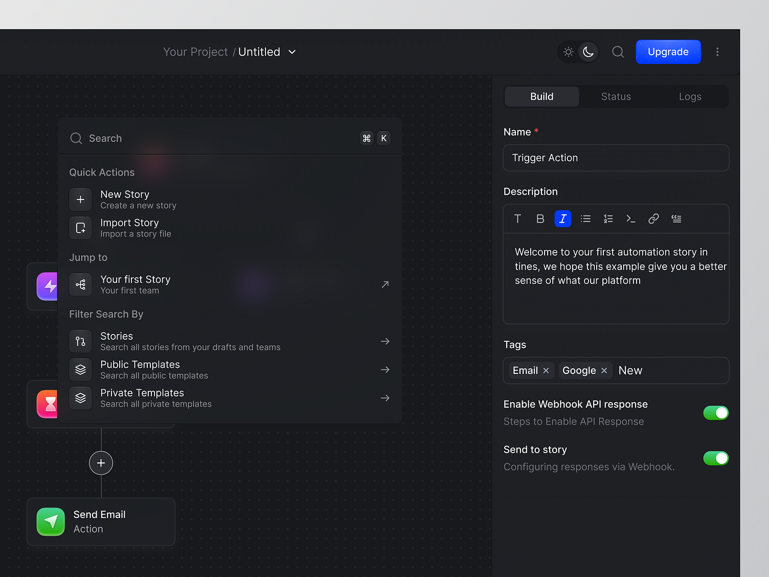The image size is (769, 577).
Task: Expand Private Templates search results
Action: coord(385,397)
